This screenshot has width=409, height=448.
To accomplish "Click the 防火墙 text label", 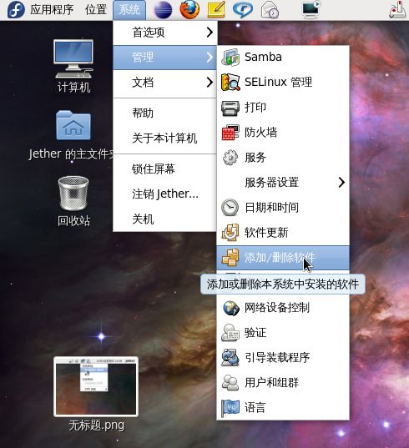I will tap(261, 133).
